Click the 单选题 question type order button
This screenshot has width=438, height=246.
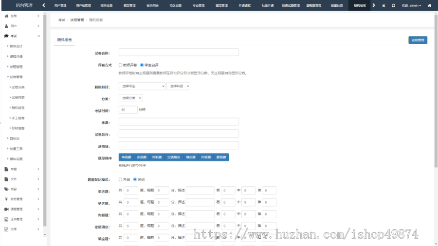pos(126,158)
